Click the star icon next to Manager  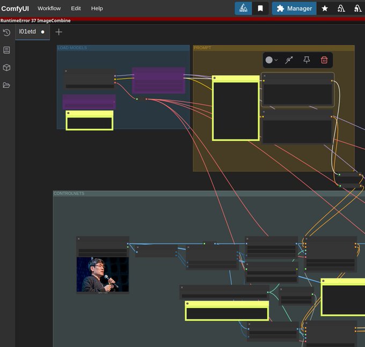(x=325, y=9)
